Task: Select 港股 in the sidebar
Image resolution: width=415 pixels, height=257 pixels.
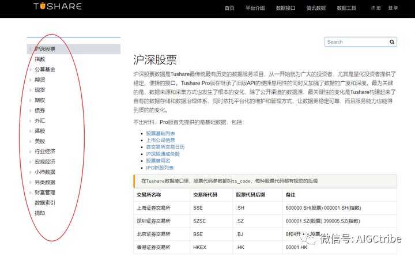Action: click(40, 131)
